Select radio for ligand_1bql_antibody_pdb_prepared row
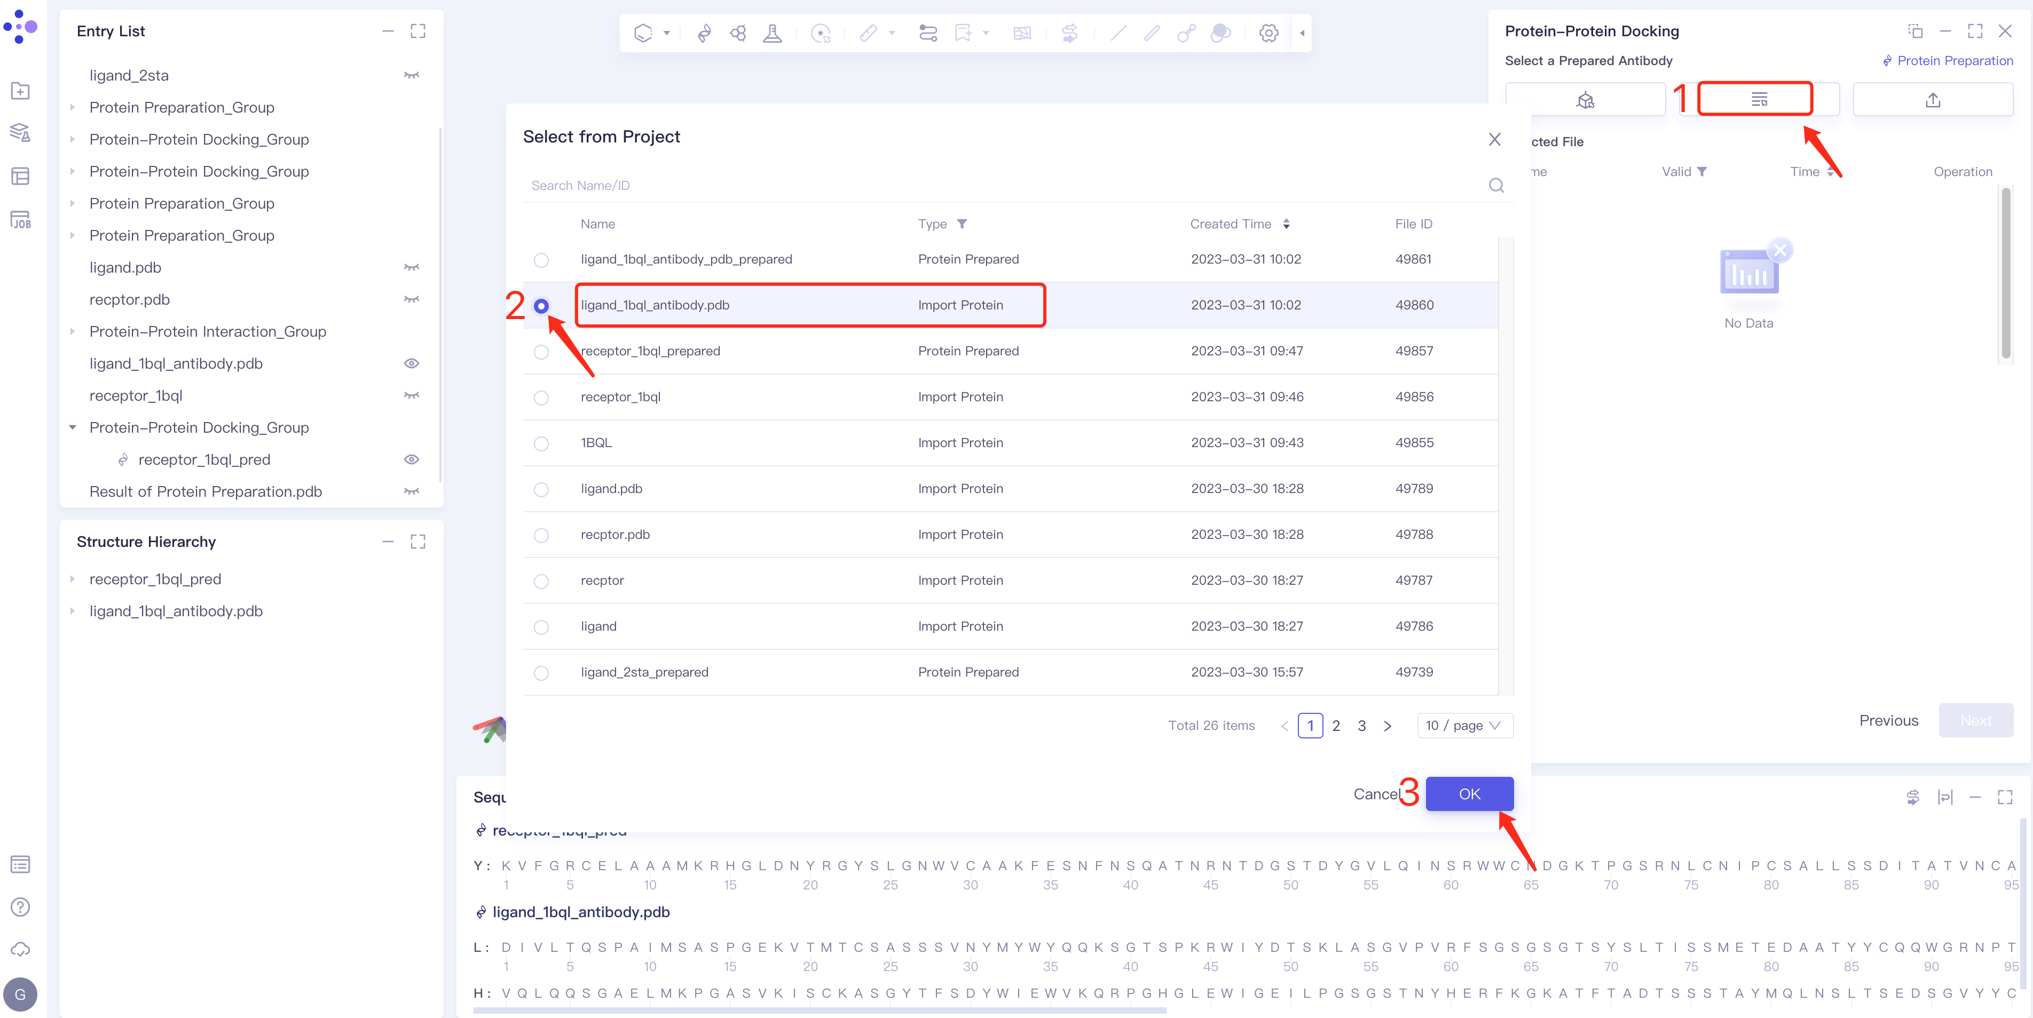 tap(541, 259)
